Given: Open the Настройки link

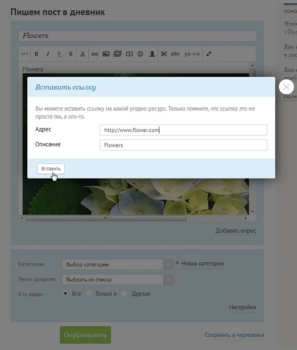Looking at the screenshot, I should pos(242,307).
